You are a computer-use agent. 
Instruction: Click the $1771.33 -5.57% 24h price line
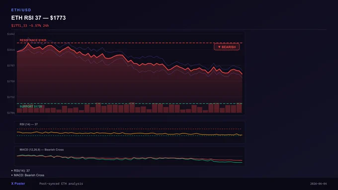click(x=30, y=26)
